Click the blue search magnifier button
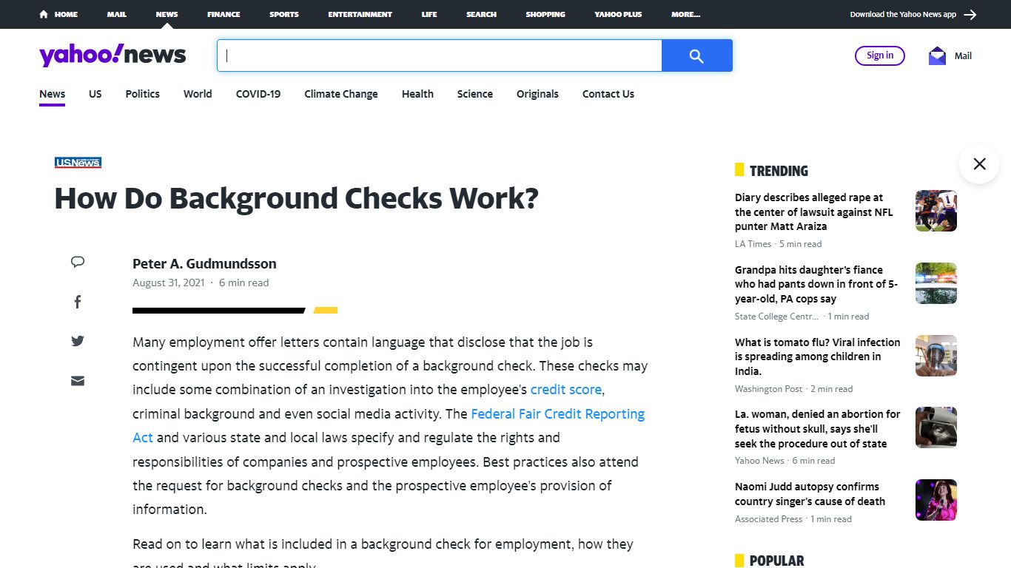 [x=696, y=55]
